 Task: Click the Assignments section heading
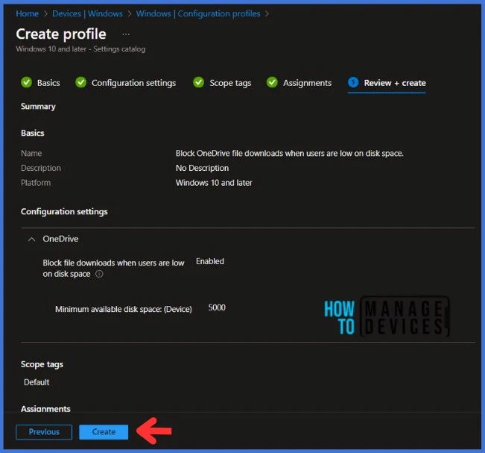(45, 409)
